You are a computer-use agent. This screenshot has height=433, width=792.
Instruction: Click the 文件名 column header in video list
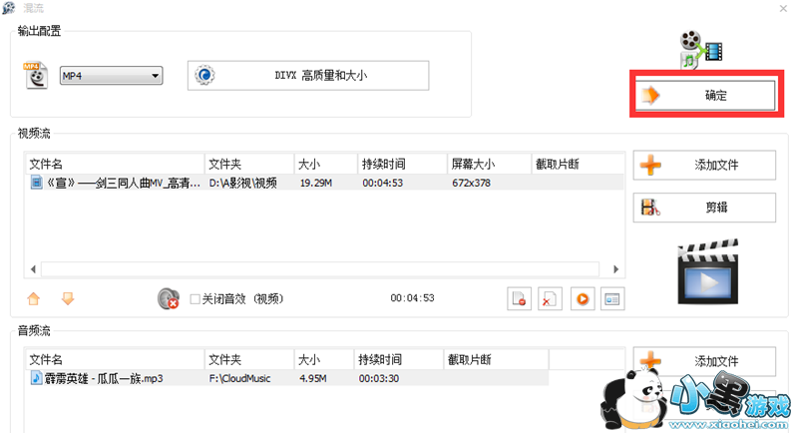[115, 164]
